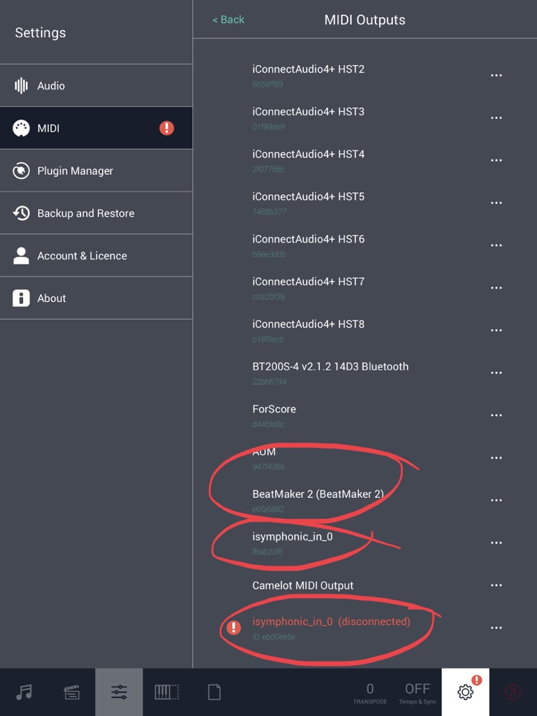
Task: Open the Transpose value control
Action: 370,692
